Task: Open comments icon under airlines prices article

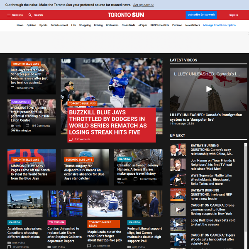Action: click(x=9, y=247)
